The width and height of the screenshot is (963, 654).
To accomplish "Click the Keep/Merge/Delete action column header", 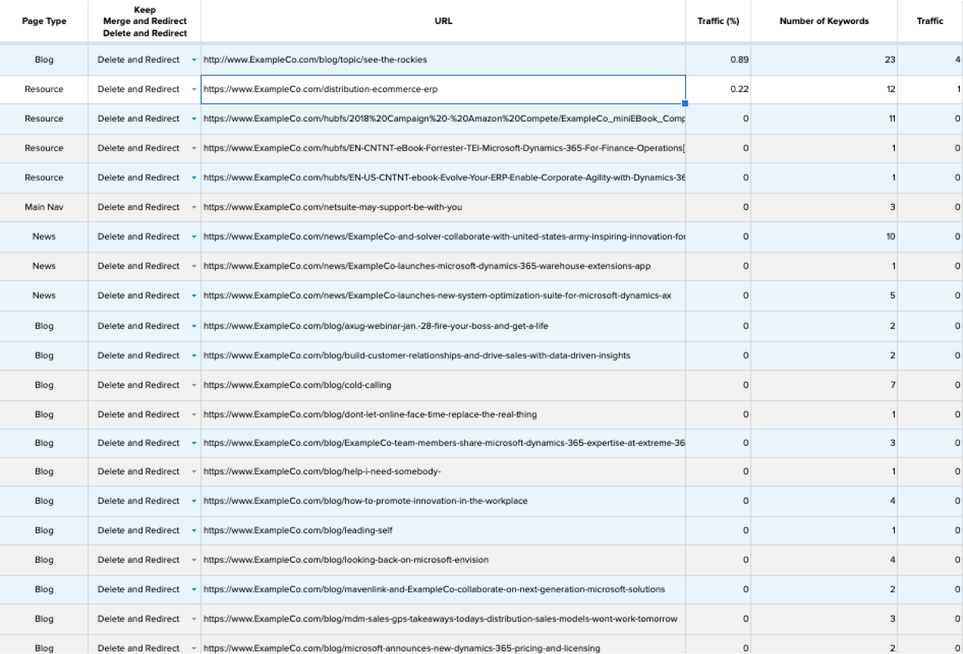I will [x=144, y=21].
